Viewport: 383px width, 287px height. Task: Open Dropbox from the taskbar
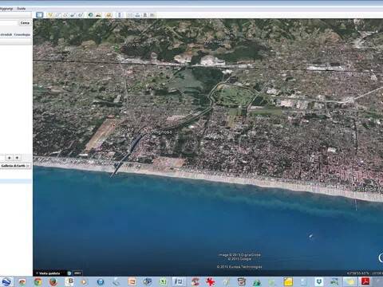318,281
